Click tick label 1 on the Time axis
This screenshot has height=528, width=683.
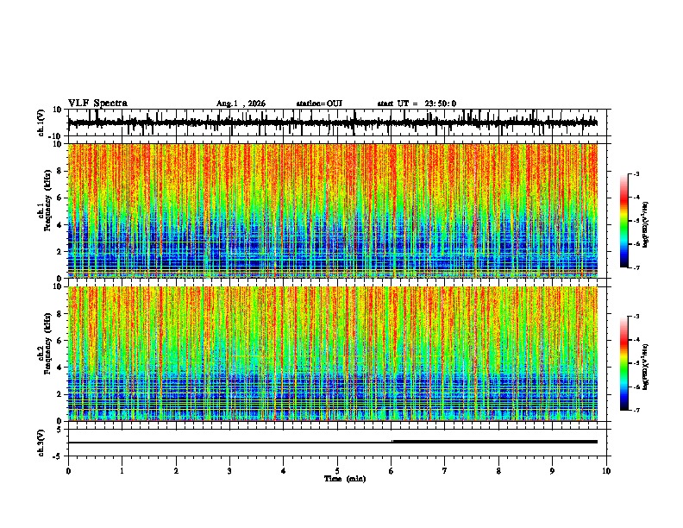[x=122, y=471]
